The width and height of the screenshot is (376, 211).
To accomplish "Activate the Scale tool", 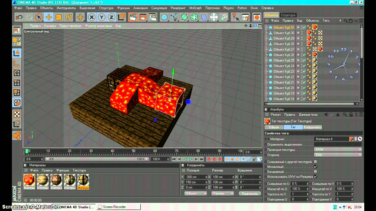I will tap(58, 17).
